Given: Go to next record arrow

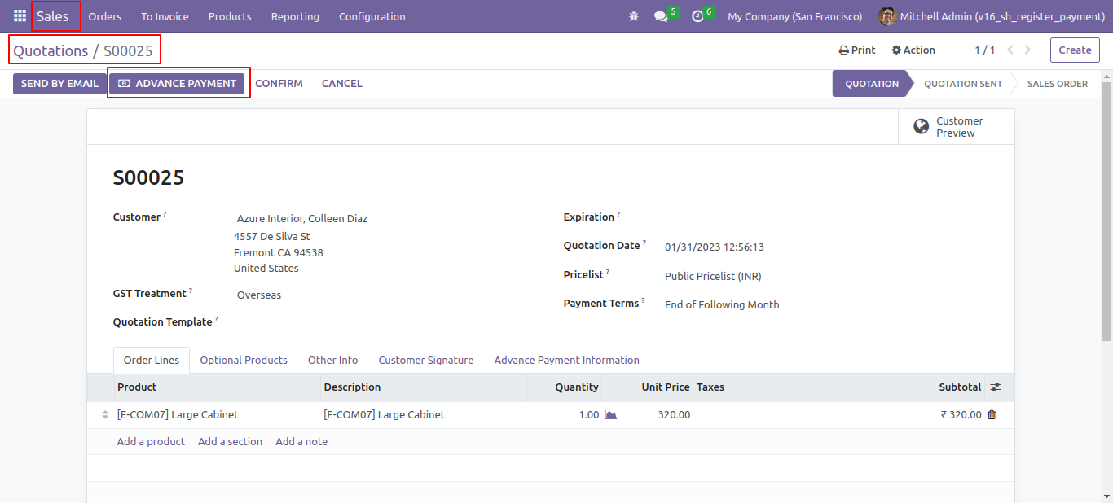Looking at the screenshot, I should pyautogui.click(x=1027, y=50).
